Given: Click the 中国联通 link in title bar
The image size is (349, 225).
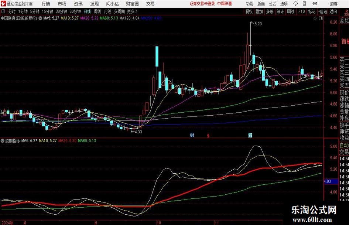Looking at the screenshot, I should pos(225,4).
